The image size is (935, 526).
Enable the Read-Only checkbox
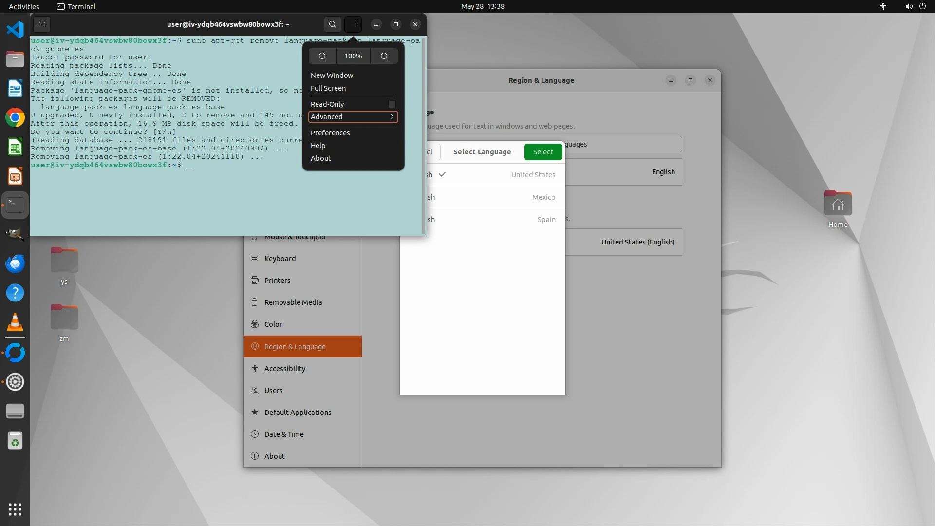click(392, 104)
